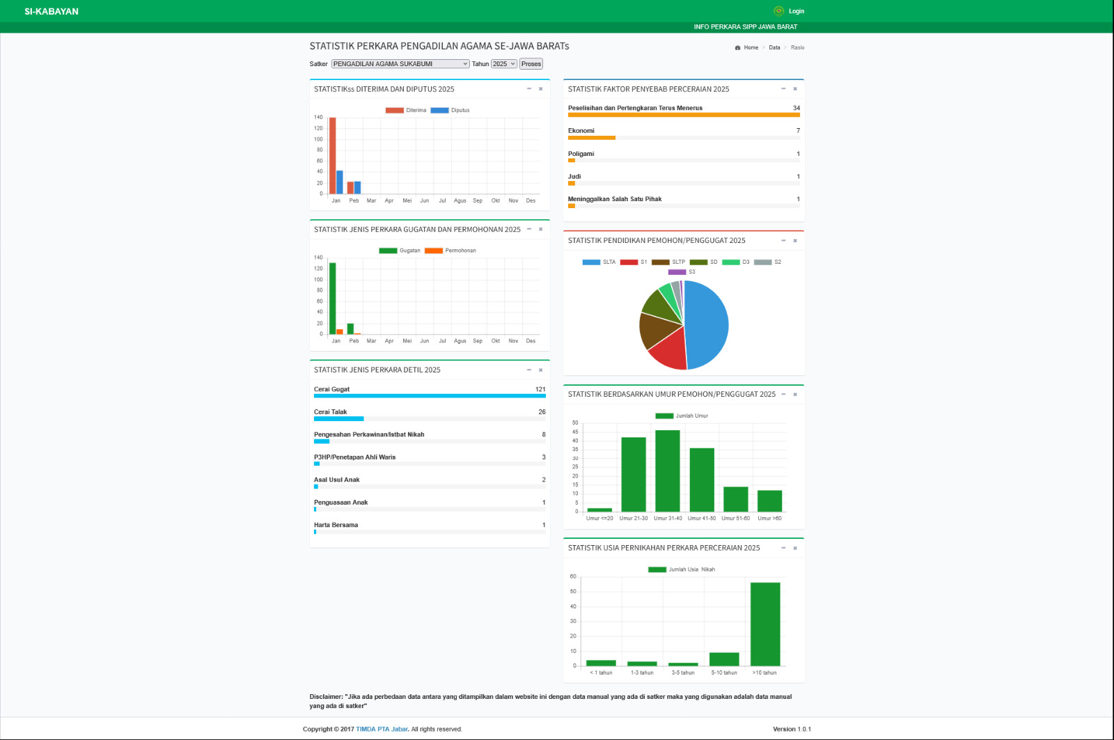
Task: Close the Pendidikan Pemohon panel
Action: pyautogui.click(x=795, y=241)
